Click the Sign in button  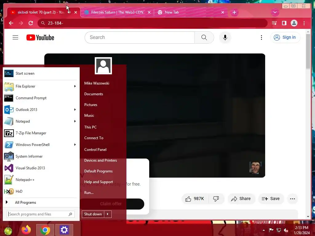tap(285, 37)
